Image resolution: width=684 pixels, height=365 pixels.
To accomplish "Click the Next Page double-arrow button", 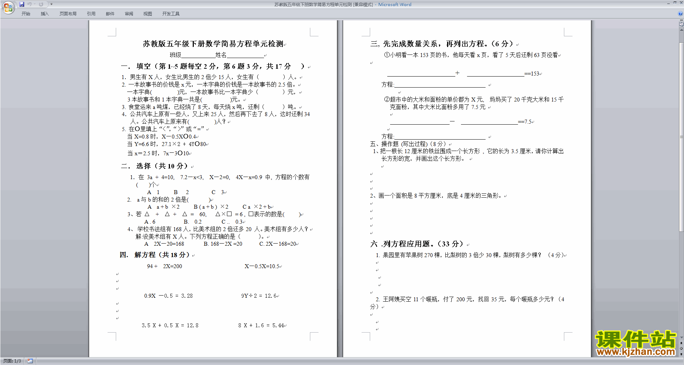I will point(682,354).
